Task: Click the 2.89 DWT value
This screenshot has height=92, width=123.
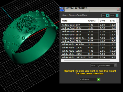Action: point(102,25)
